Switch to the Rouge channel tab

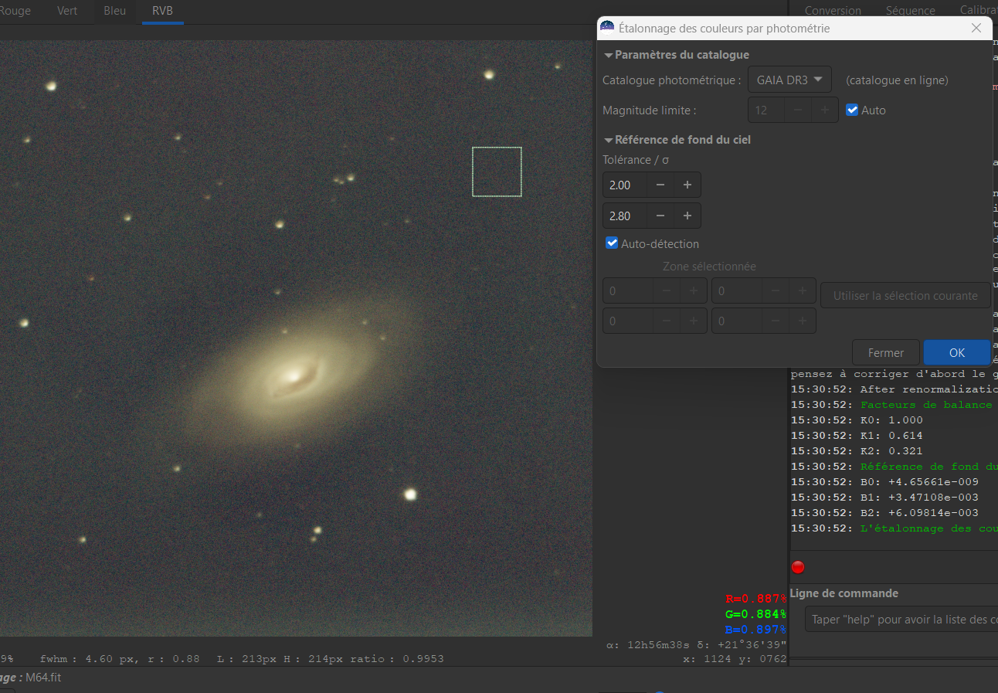(x=15, y=11)
